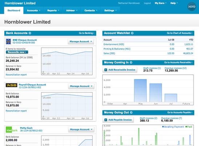199x146 pixels.
Task: Open Sales (200) watchlist account
Action: (109, 53)
